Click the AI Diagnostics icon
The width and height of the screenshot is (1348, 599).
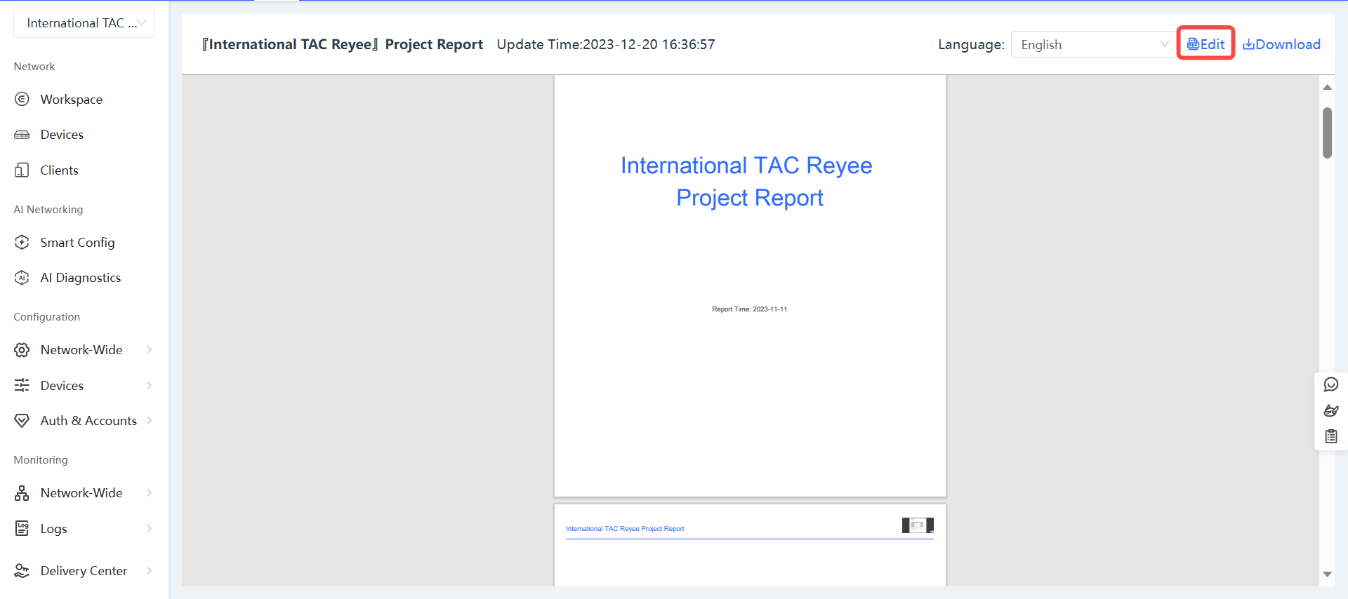[22, 278]
